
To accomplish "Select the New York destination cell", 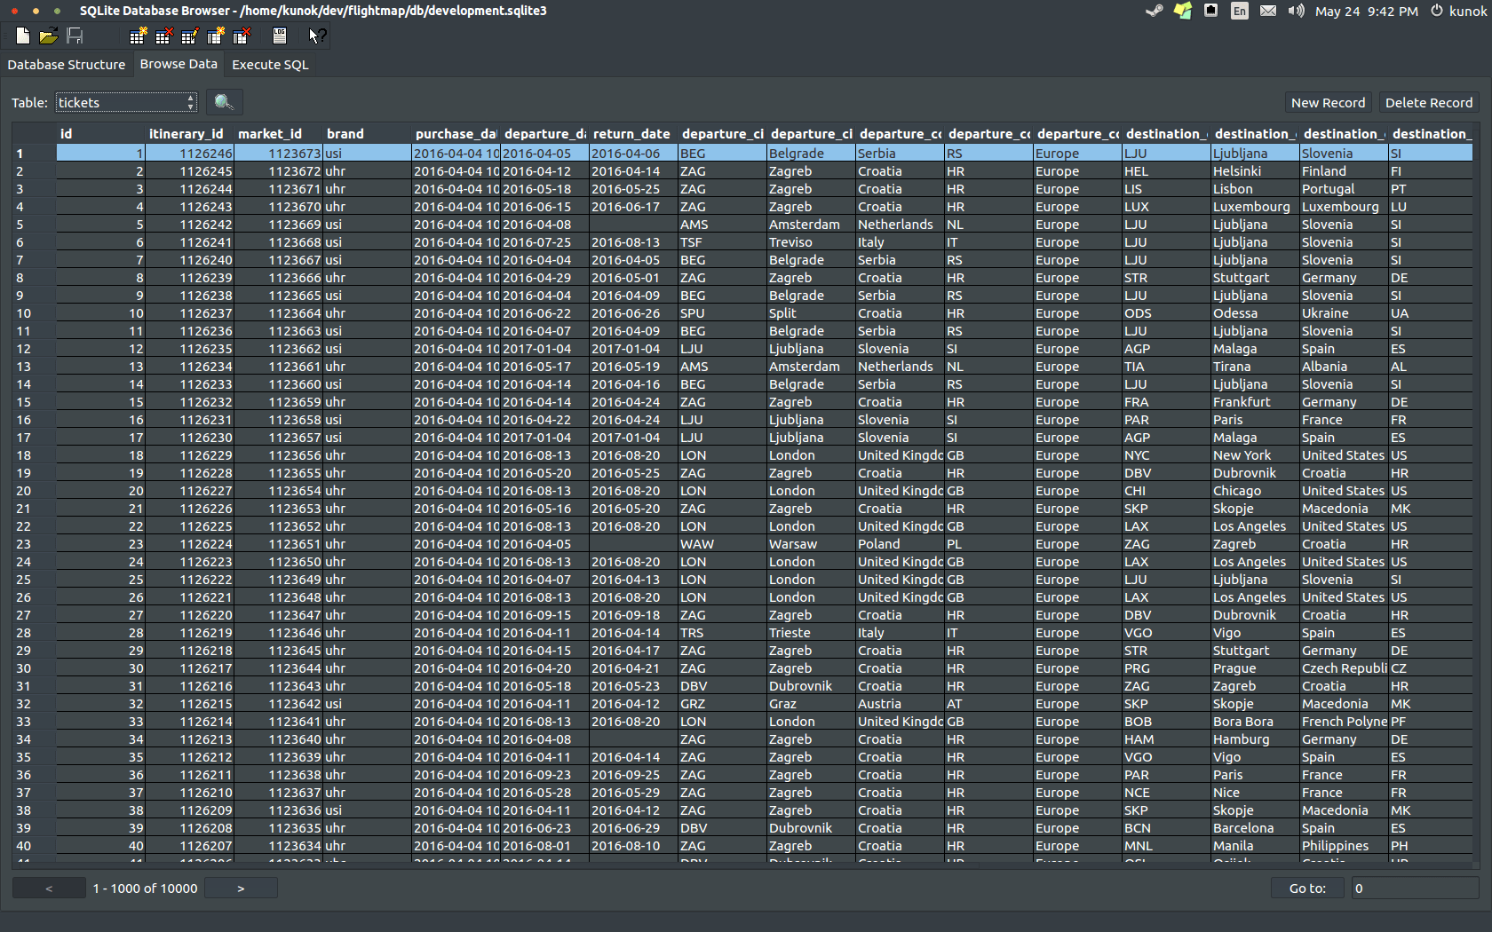I will 1256,455.
